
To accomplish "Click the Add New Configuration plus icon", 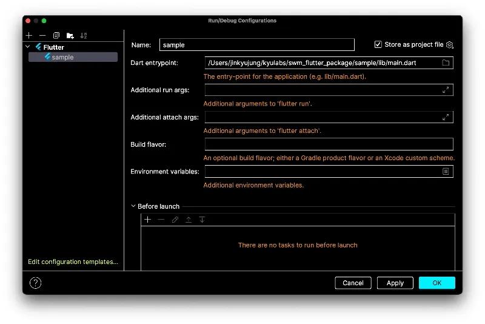I will (29, 36).
